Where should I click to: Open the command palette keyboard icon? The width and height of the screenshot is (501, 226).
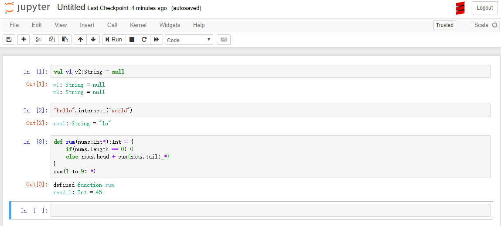(x=224, y=40)
